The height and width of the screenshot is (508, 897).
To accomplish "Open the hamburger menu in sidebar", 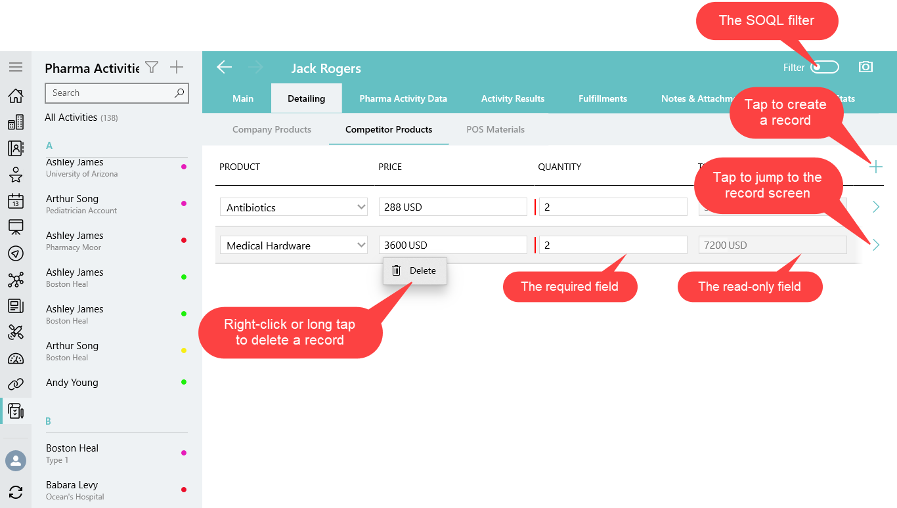I will [16, 67].
